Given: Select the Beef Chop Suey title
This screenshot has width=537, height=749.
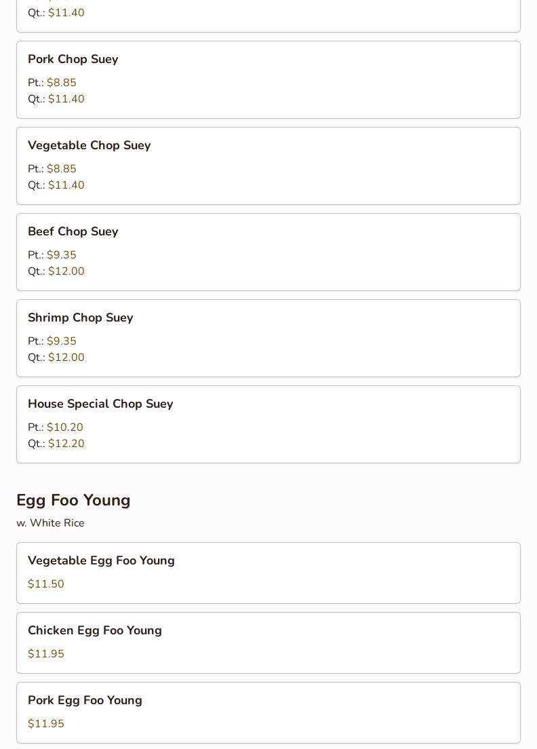Looking at the screenshot, I should 73,232.
